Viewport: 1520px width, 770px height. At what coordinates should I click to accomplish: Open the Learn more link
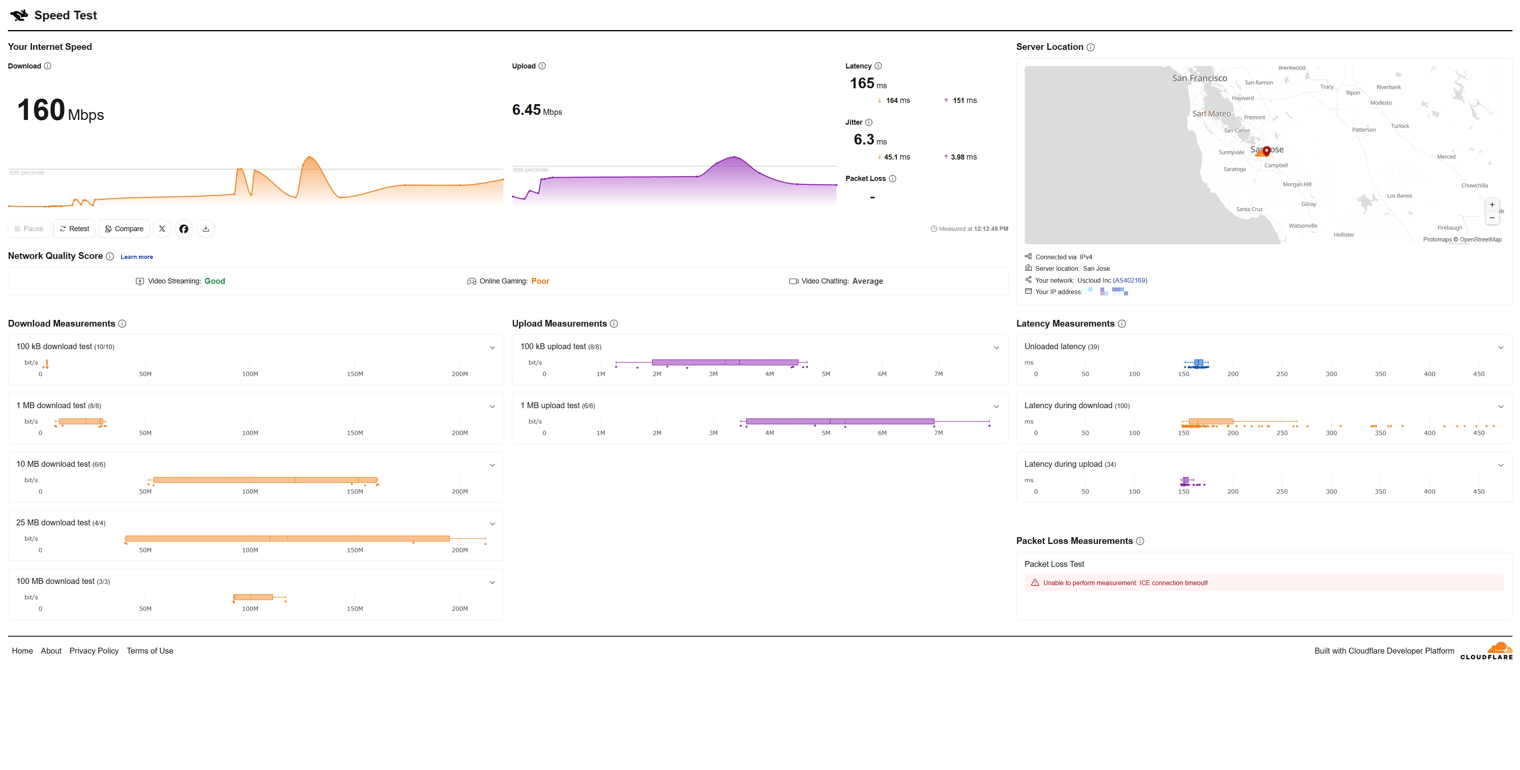click(x=137, y=257)
